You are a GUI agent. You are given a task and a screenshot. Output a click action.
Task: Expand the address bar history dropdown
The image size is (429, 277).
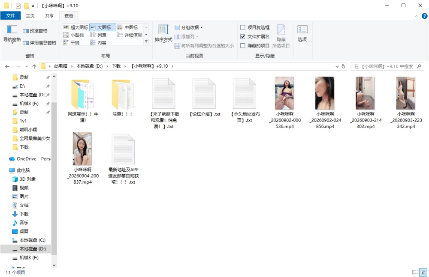pyautogui.click(x=337, y=66)
